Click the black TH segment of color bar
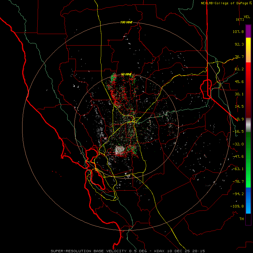Viewport: 253px width, 253px height. click(x=248, y=219)
